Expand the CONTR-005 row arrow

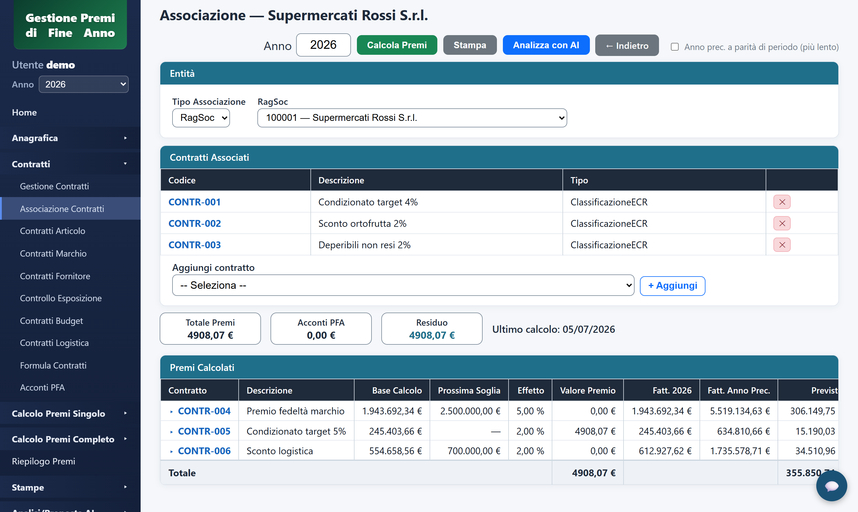172,431
